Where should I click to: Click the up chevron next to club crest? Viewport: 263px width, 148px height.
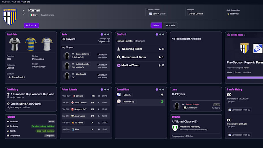(x=24, y=11)
